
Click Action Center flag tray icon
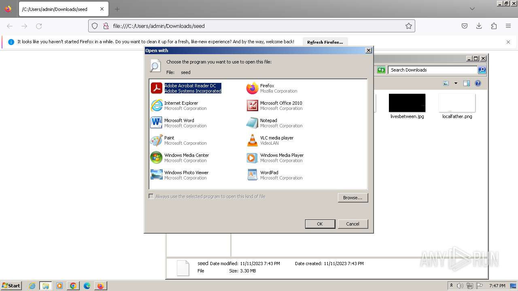[x=479, y=286]
